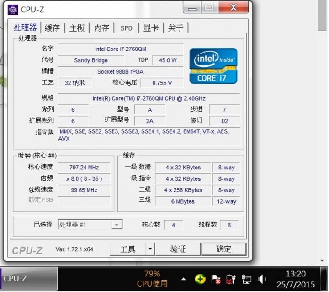Switch to the 处理器 tab
This screenshot has width=329, height=292.
[x=25, y=27]
